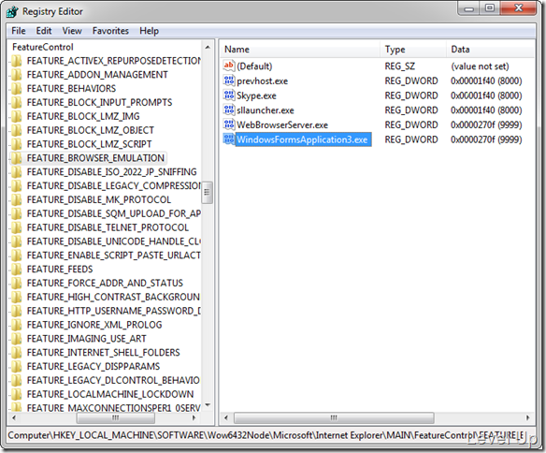The width and height of the screenshot is (546, 453).
Task: Sort values by the Data column
Action: (490, 49)
